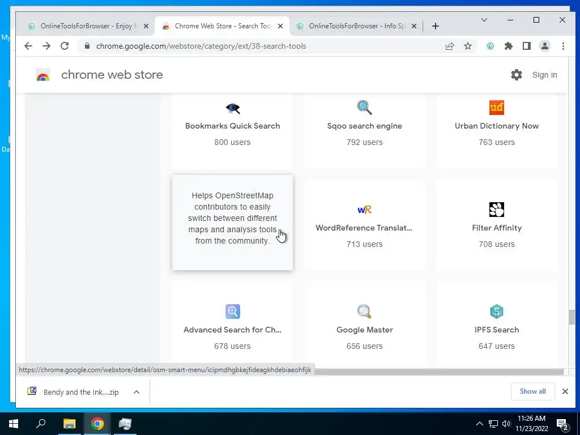The image size is (580, 435).
Task: Show all downloads
Action: click(532, 391)
